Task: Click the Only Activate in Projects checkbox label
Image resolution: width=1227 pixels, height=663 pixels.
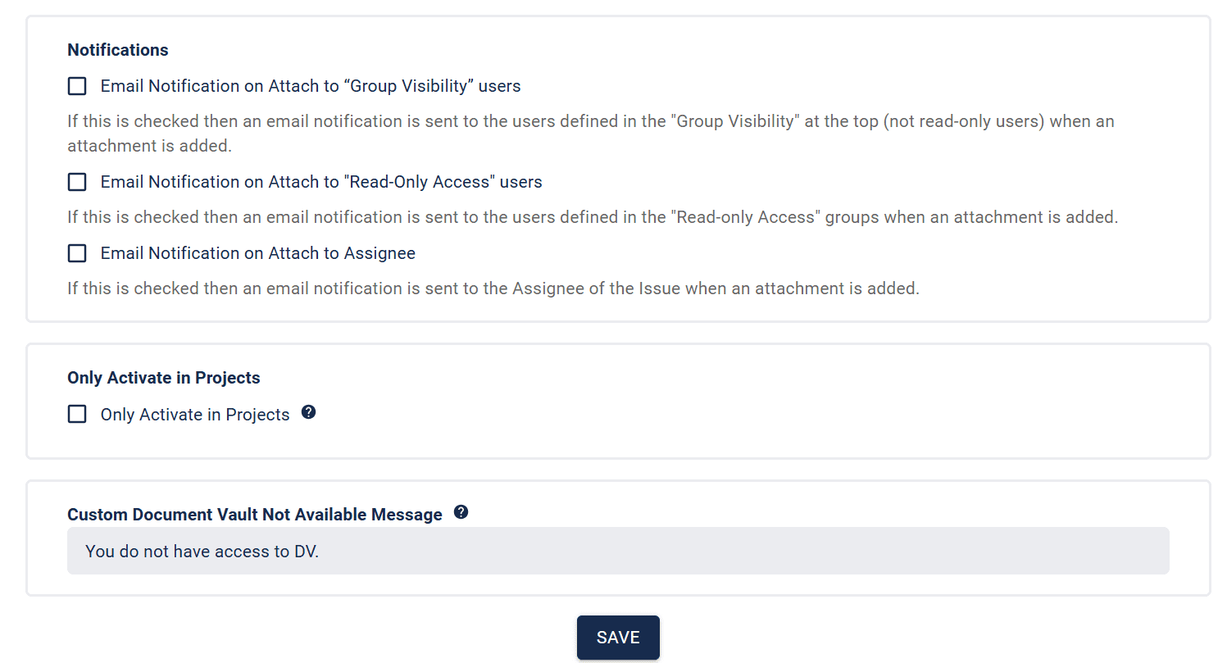Action: pyautogui.click(x=195, y=415)
